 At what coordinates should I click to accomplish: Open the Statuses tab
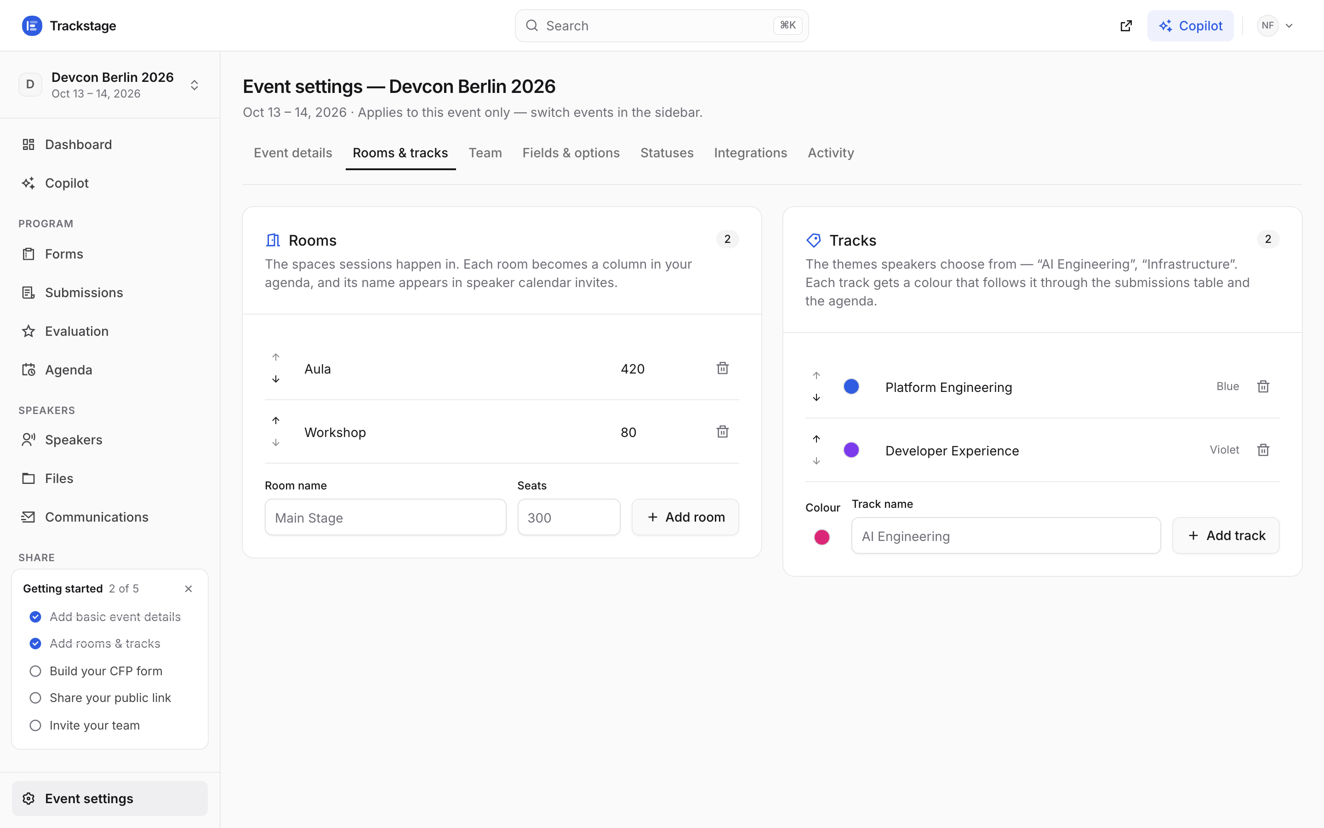point(667,153)
